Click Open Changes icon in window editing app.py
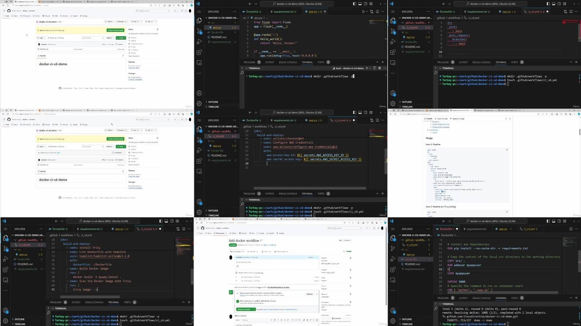Image resolution: width=581 pixels, height=326 pixels. click(371, 12)
